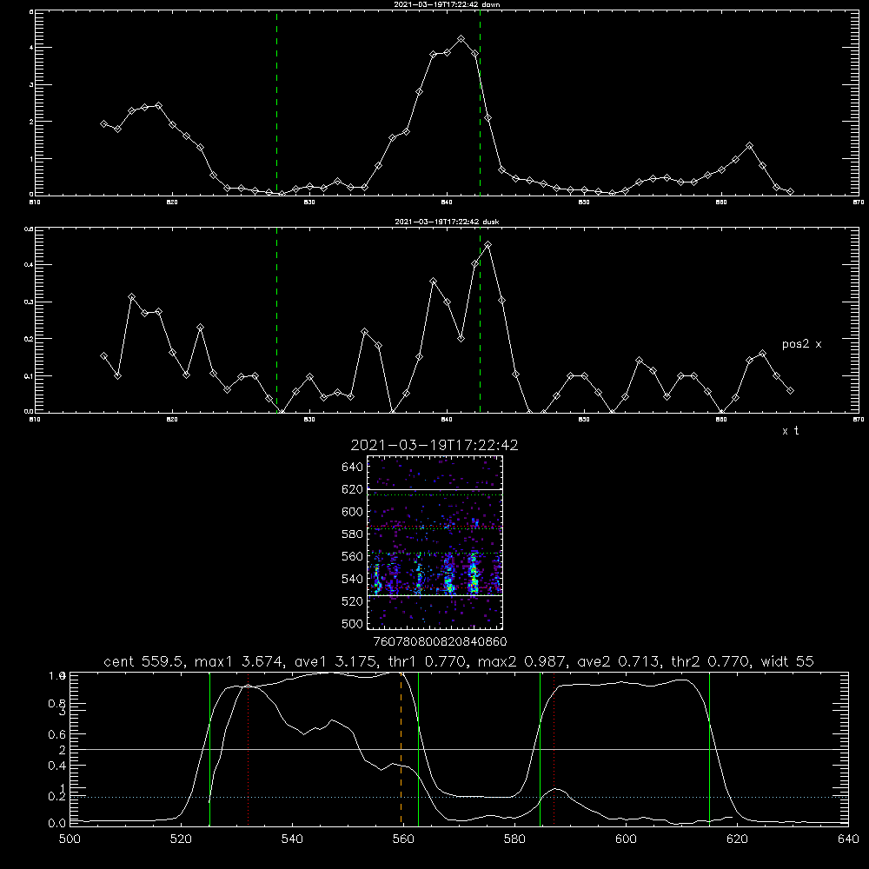Image resolution: width=869 pixels, height=869 pixels.
Task: Click the right green dashed line in dawn plot
Action: click(x=480, y=103)
